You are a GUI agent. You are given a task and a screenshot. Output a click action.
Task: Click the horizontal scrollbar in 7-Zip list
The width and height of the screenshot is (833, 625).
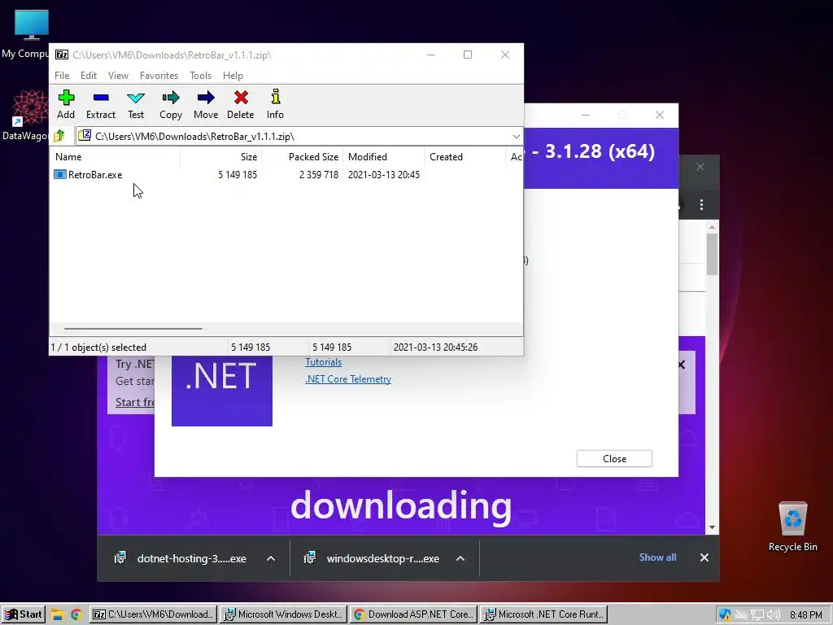133,329
